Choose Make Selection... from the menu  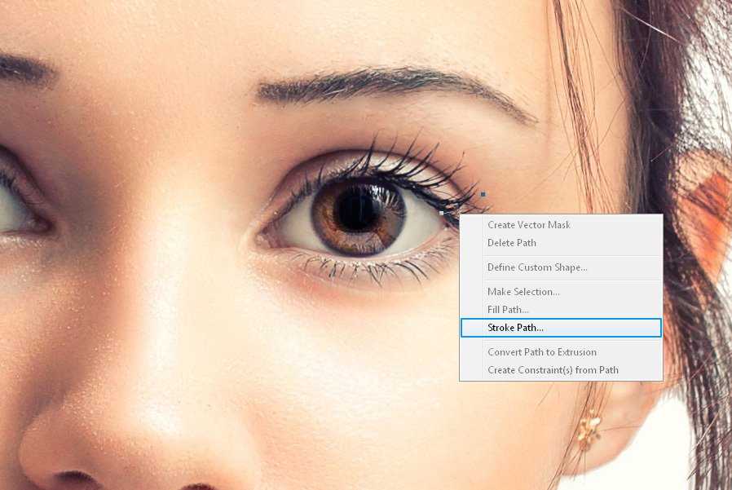point(561,292)
